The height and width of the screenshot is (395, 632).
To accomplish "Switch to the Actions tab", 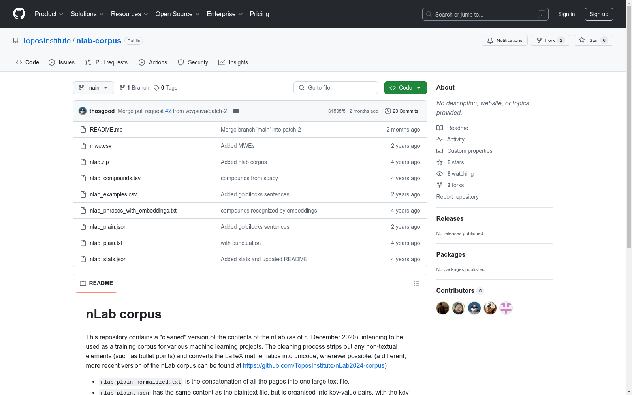I will [x=153, y=62].
